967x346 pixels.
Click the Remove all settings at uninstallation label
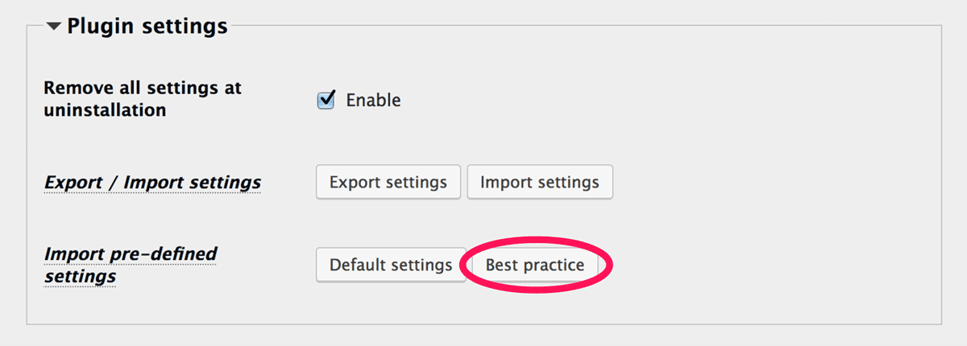[x=143, y=99]
